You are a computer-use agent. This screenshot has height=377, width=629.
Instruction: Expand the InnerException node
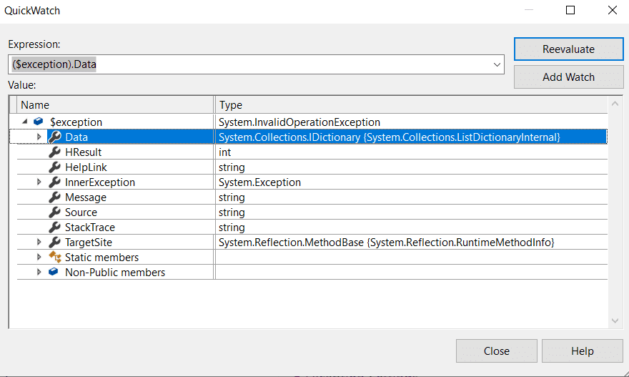pos(39,182)
